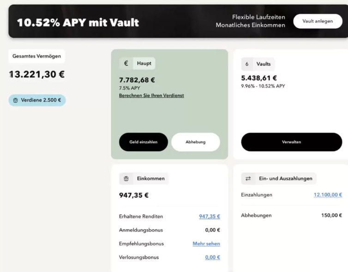Select the Haupt account label
Image resolution: width=348 pixels, height=272 pixels.
tap(144, 64)
